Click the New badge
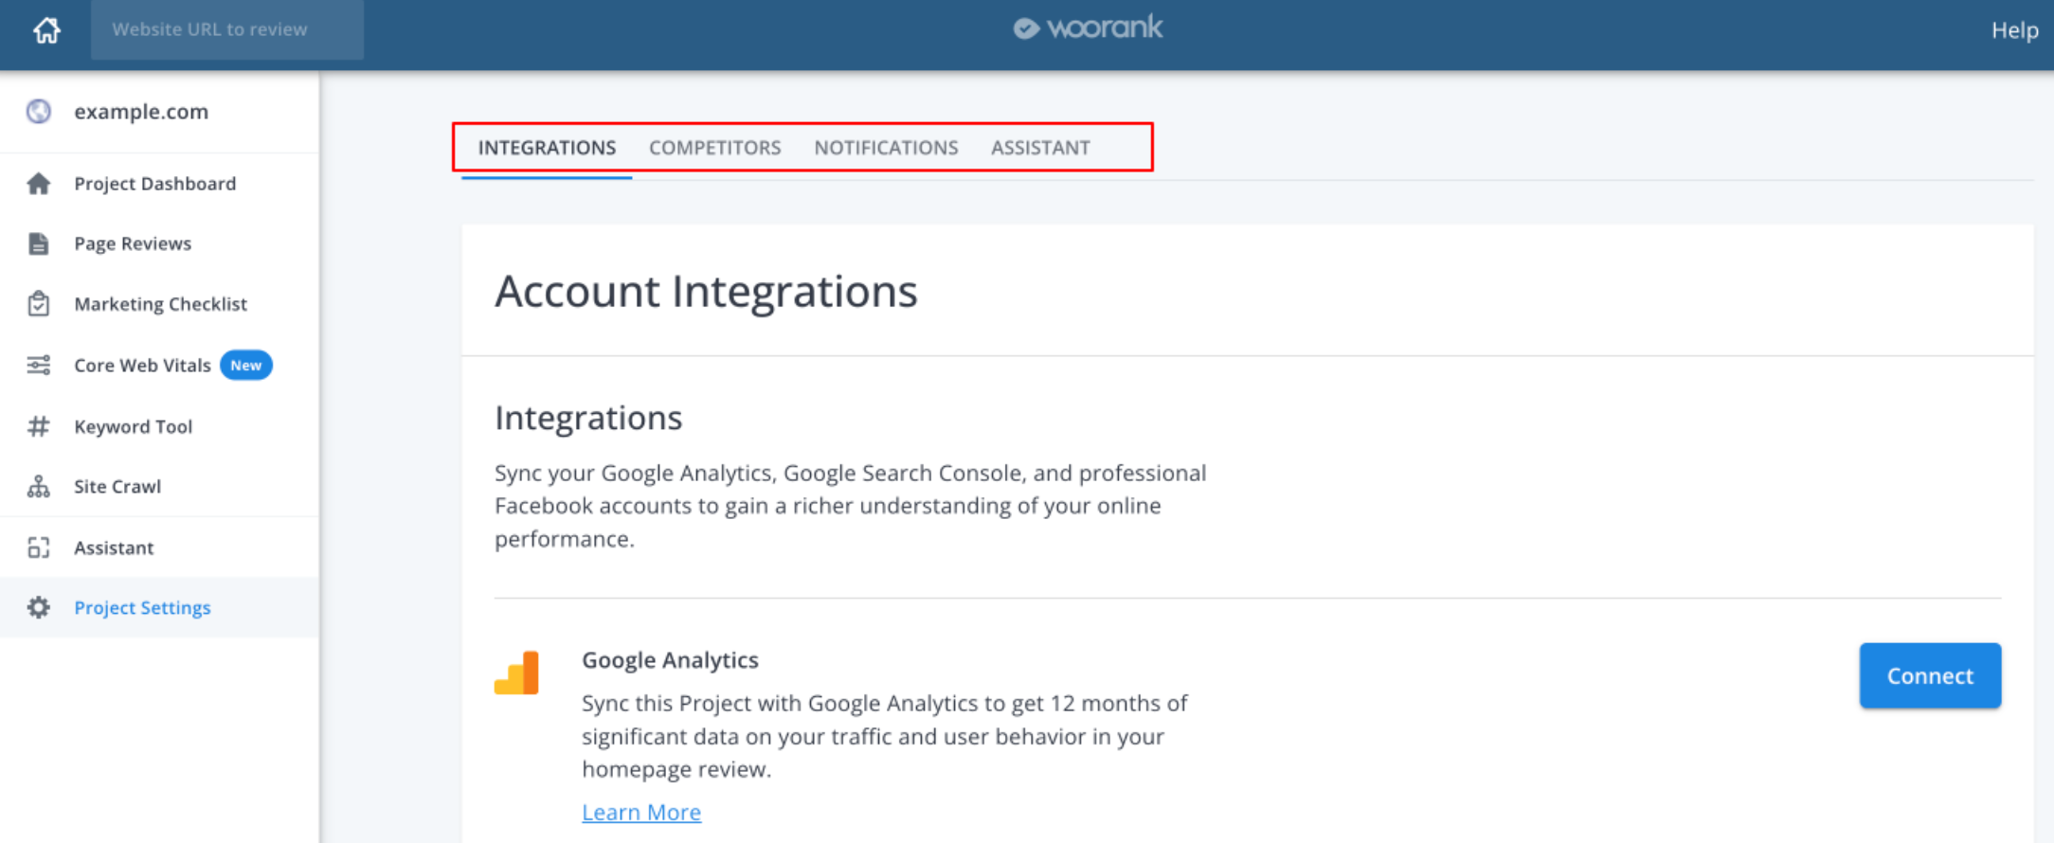 pyautogui.click(x=246, y=366)
